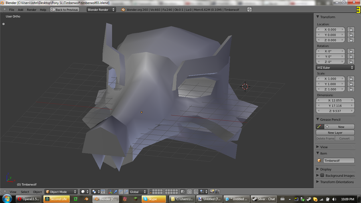
Task: Click the Convert button
Action: pos(345,138)
